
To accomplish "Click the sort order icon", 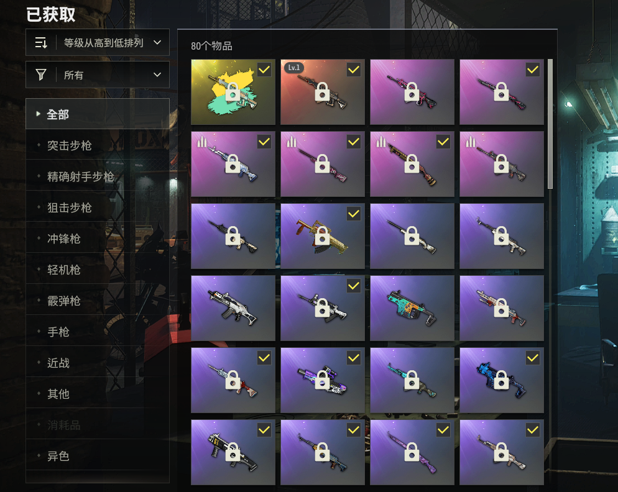I will [41, 42].
